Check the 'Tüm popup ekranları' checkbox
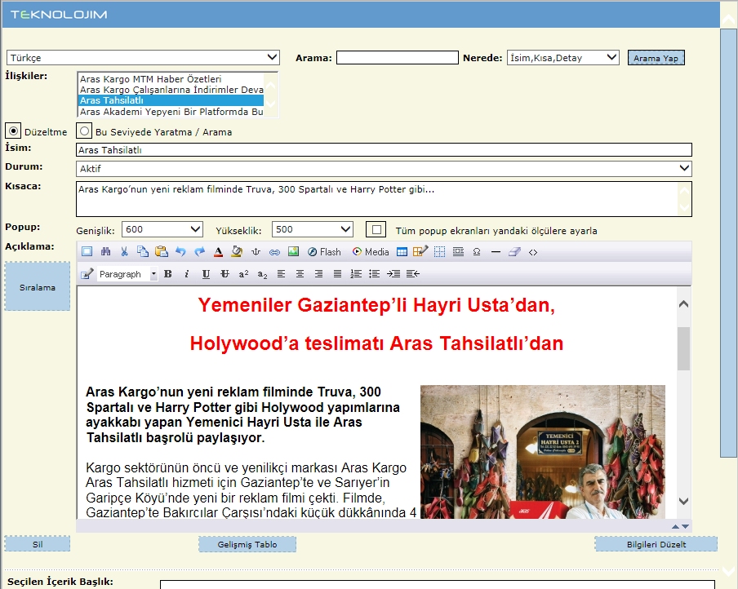The height and width of the screenshot is (589, 738). 376,229
